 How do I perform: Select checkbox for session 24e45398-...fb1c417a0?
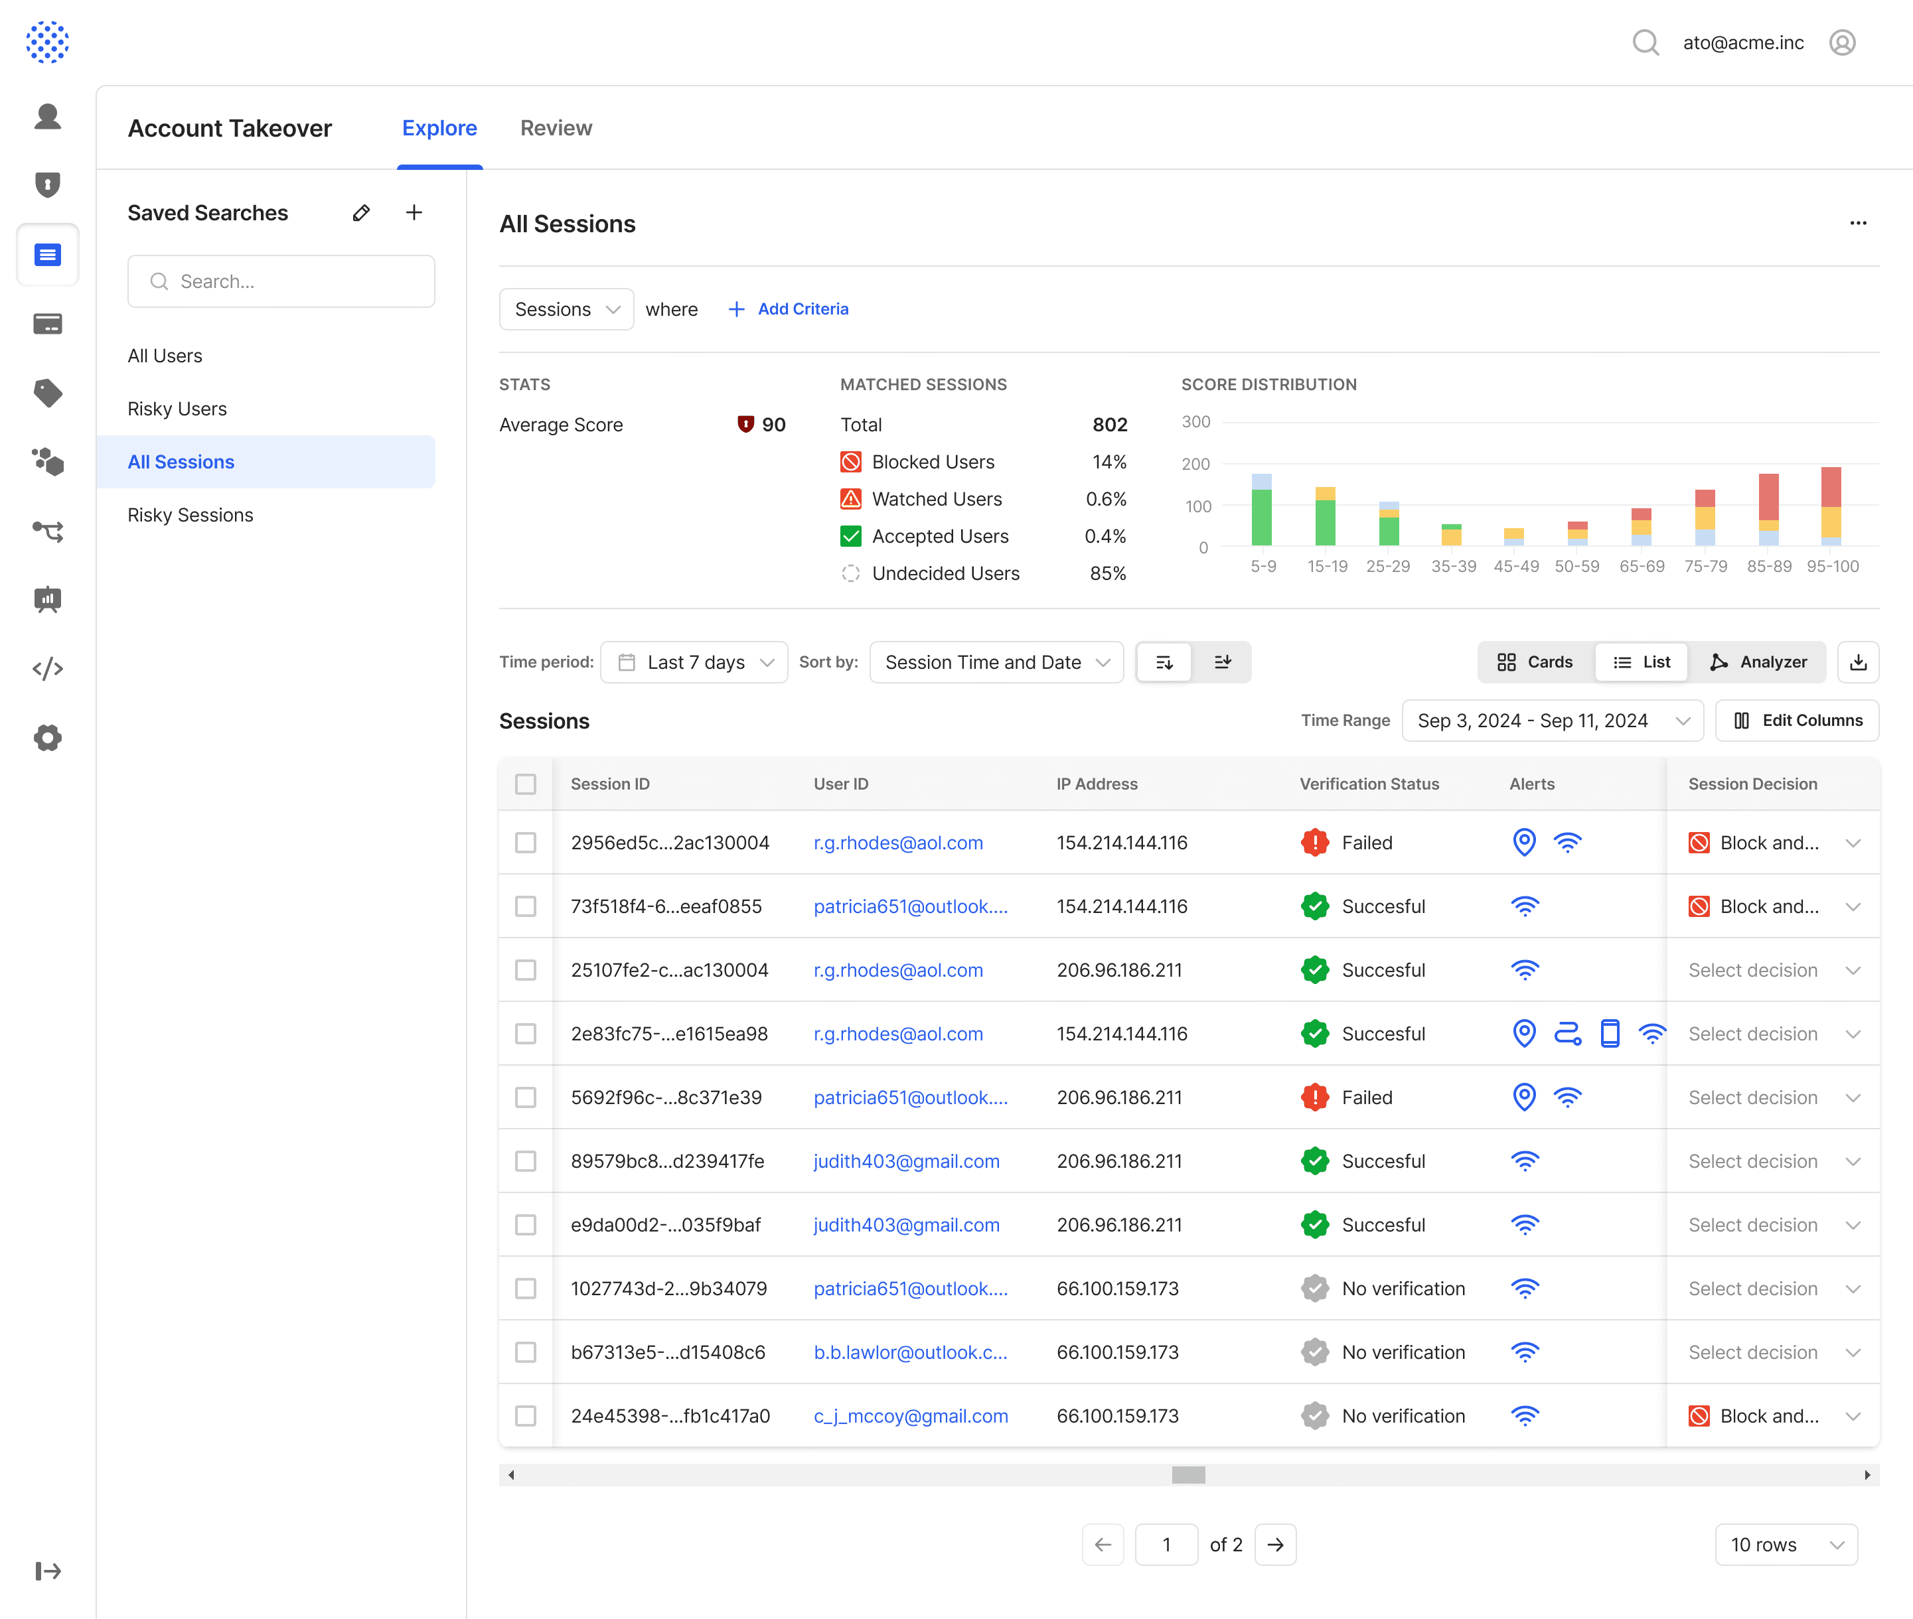click(525, 1416)
